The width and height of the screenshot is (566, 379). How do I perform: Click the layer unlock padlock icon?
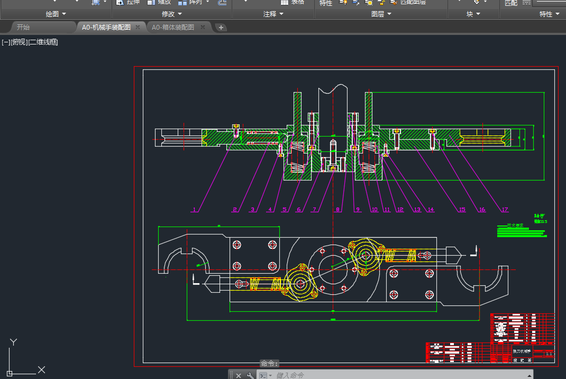tap(381, 2)
